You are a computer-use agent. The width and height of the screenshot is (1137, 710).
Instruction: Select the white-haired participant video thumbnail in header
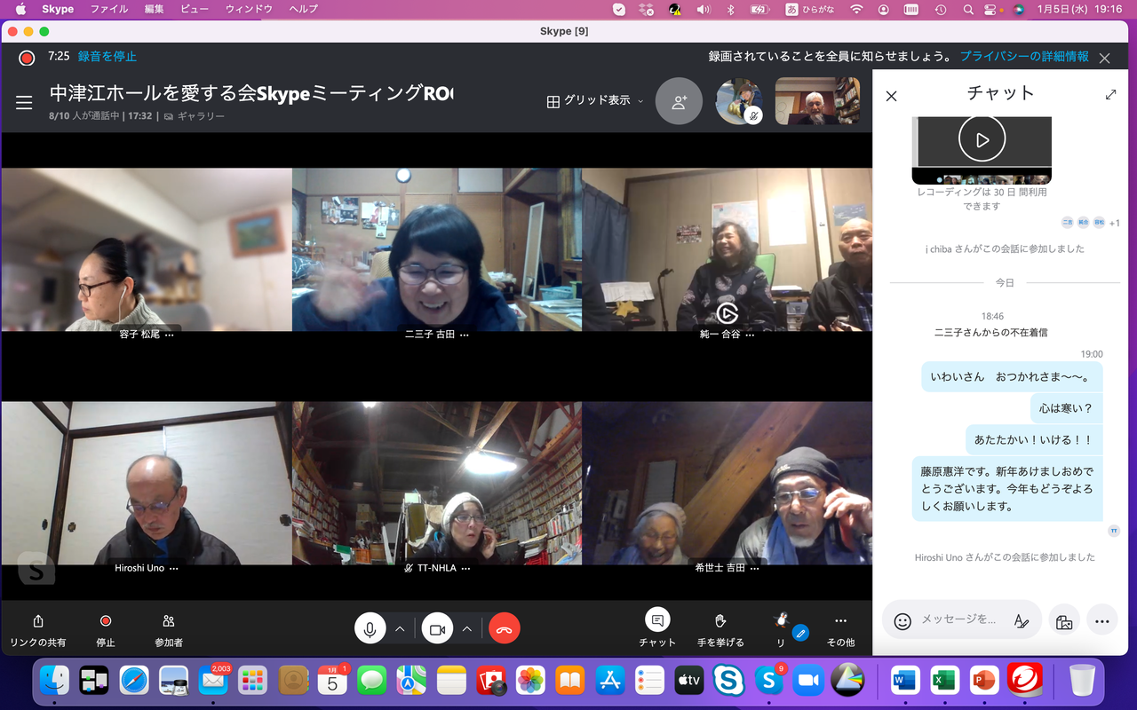pos(817,101)
